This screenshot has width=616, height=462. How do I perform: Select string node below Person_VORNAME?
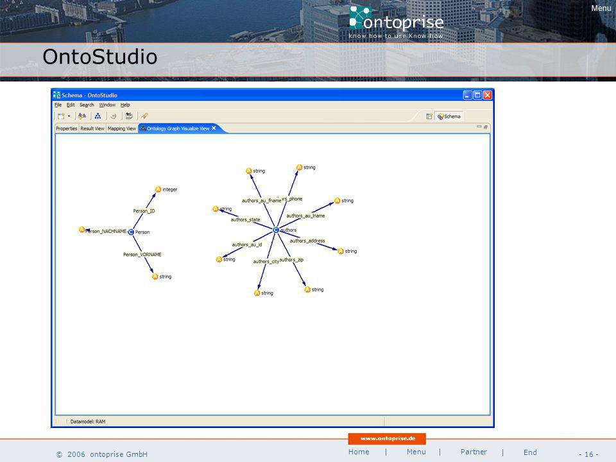click(x=155, y=277)
